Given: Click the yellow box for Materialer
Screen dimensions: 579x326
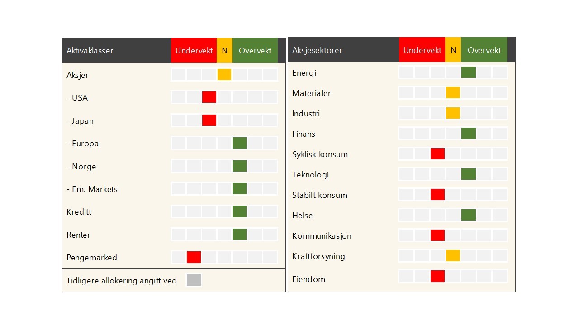Looking at the screenshot, I should pyautogui.click(x=453, y=93).
